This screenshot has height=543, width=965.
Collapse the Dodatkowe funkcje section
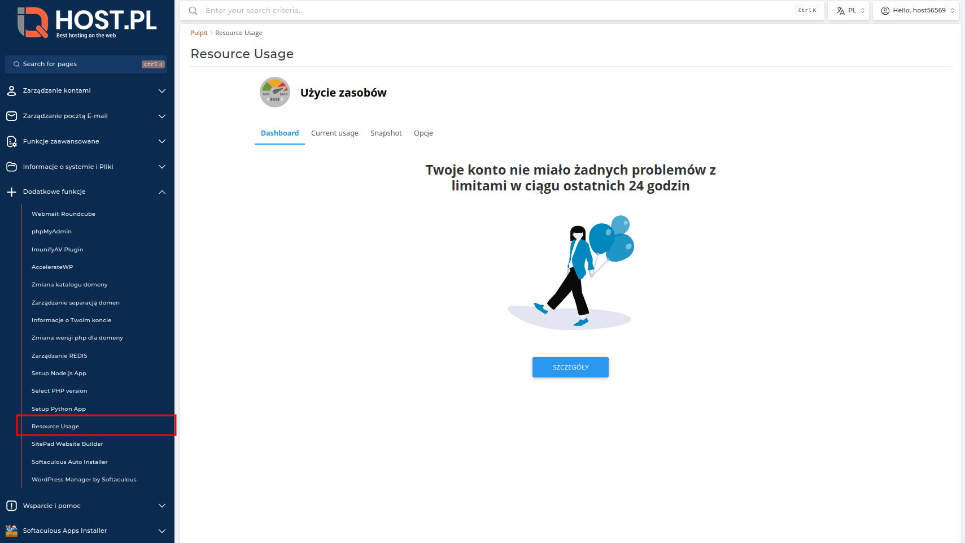pos(162,192)
